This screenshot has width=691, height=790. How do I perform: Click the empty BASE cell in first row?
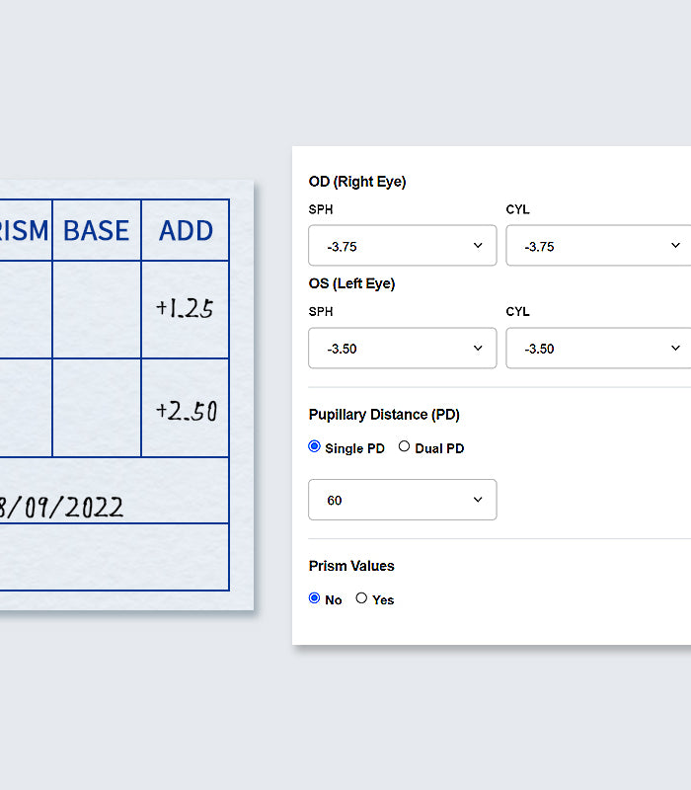(x=97, y=309)
